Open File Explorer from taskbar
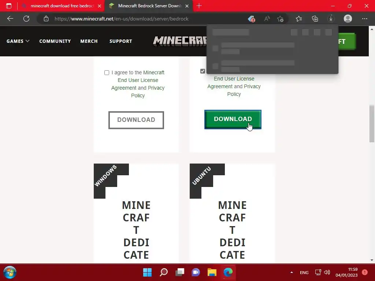 tap(212, 272)
